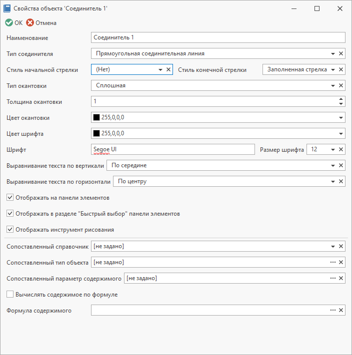This screenshot has height=355, width=352.
Task: Open the Размер шрифта dropdown arrow
Action: coord(332,150)
